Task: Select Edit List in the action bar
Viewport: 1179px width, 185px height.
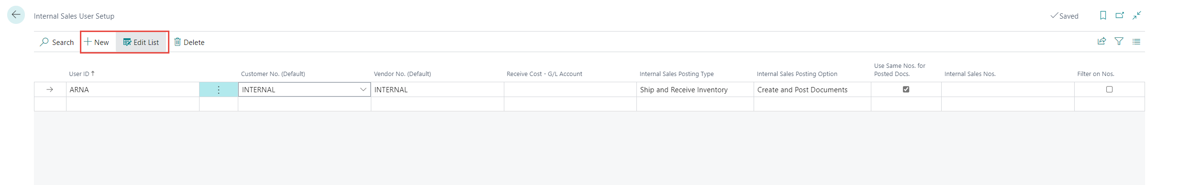Action: pyautogui.click(x=141, y=42)
